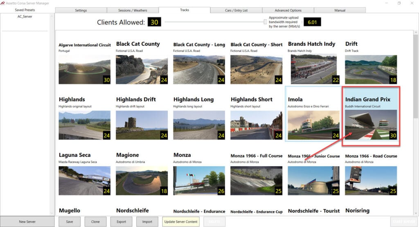The height and width of the screenshot is (227, 419).
Task: Switch to Sessions / Weathers tab
Action: [133, 10]
